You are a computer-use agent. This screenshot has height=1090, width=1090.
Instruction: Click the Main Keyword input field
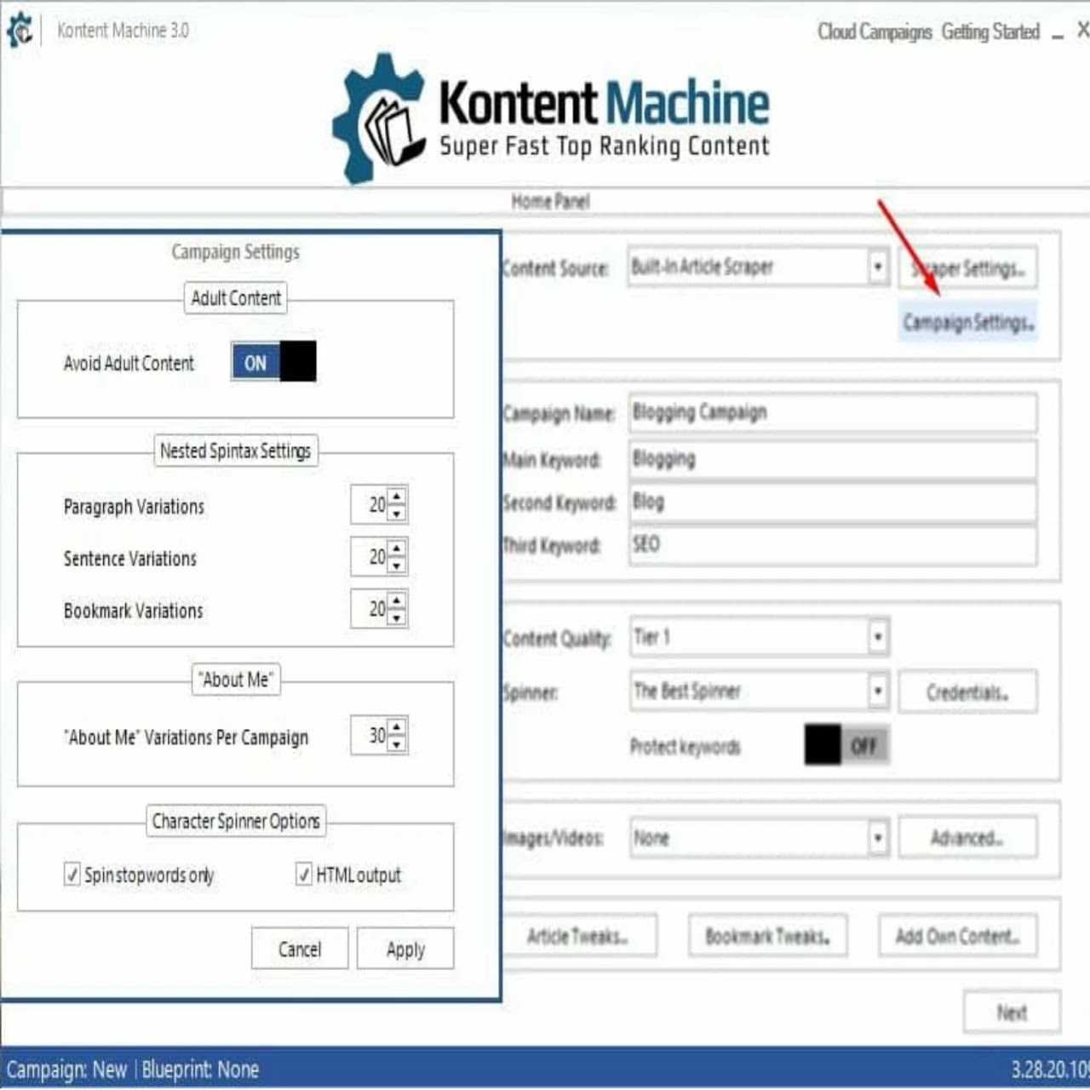(833, 459)
